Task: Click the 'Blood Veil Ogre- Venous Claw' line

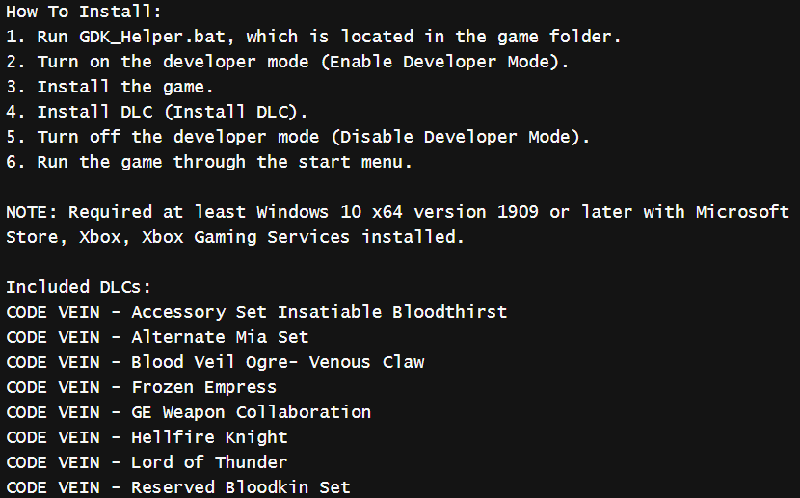Action: 215,362
